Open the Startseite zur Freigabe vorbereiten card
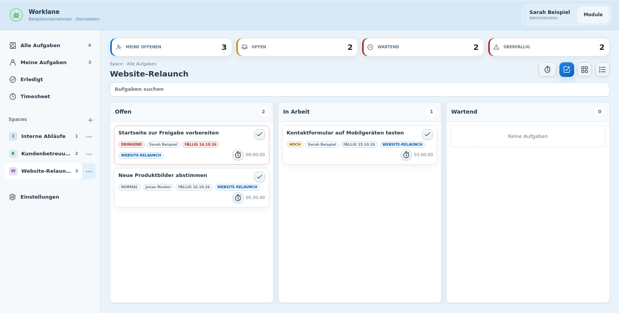The image size is (619, 313). (192, 145)
